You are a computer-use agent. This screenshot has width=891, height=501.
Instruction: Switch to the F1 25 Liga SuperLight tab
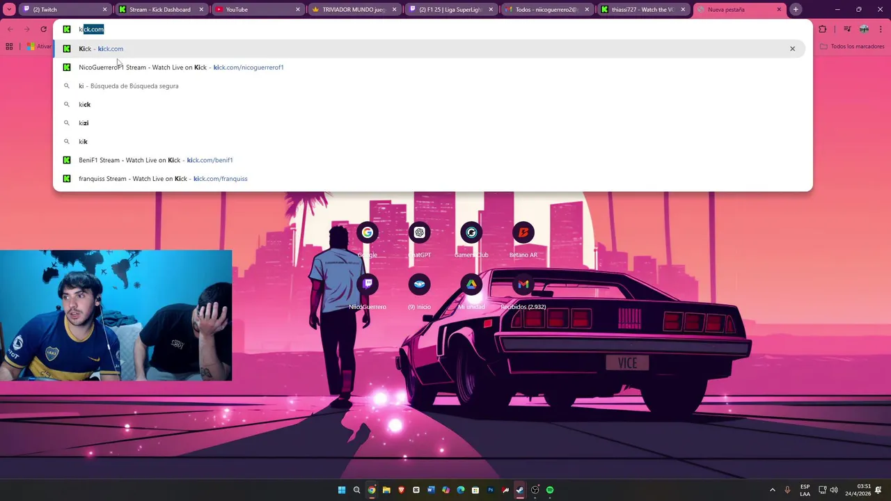451,10
